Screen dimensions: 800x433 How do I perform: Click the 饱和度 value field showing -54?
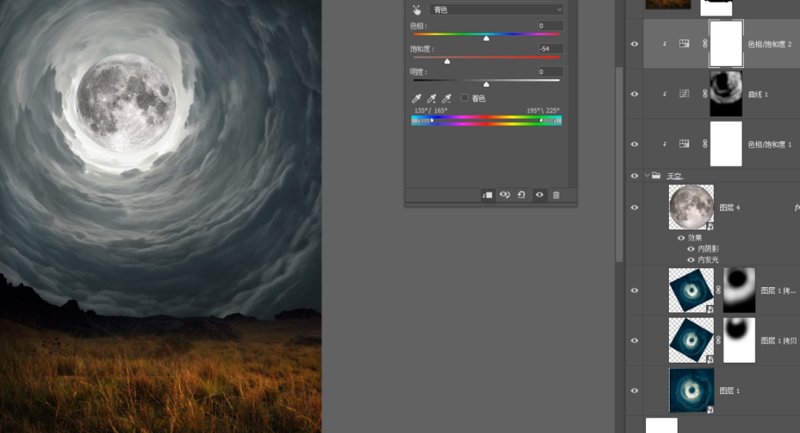pyautogui.click(x=550, y=49)
